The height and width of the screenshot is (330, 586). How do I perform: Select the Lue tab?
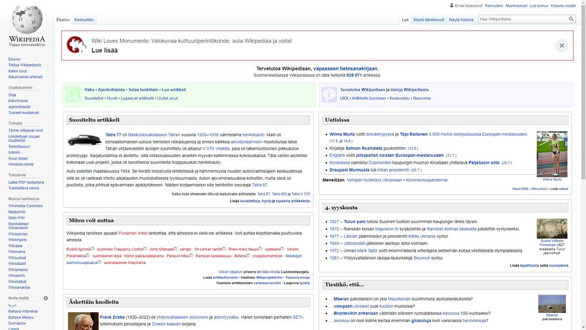(405, 20)
